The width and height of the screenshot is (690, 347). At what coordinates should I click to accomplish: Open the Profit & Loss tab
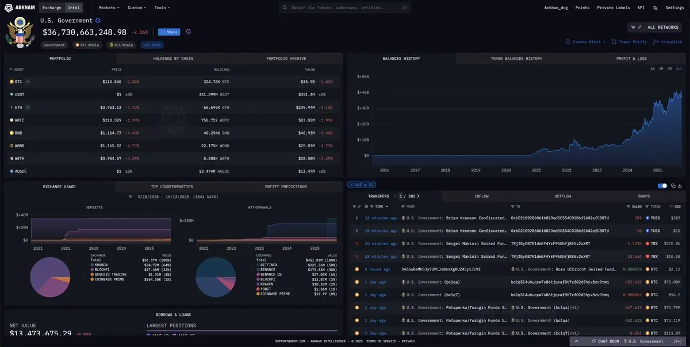tap(631, 59)
